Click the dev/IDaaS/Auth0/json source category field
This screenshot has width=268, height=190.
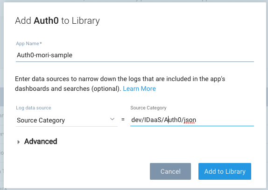click(x=192, y=120)
